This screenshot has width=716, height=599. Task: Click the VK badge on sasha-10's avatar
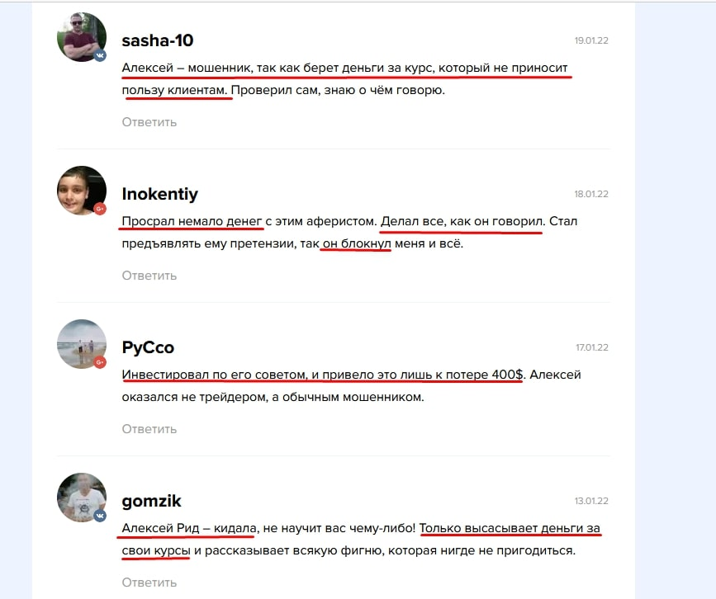click(100, 55)
